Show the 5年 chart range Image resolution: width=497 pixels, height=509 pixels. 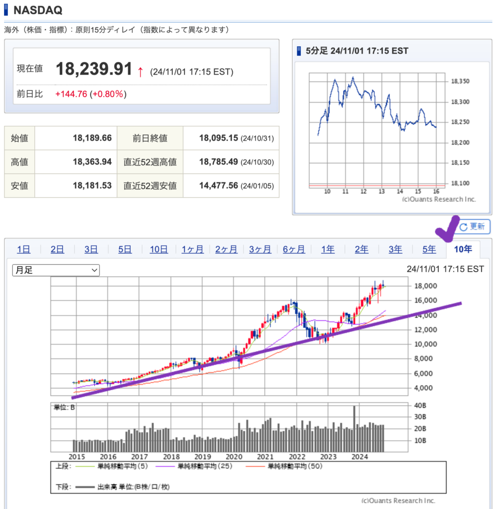point(429,250)
